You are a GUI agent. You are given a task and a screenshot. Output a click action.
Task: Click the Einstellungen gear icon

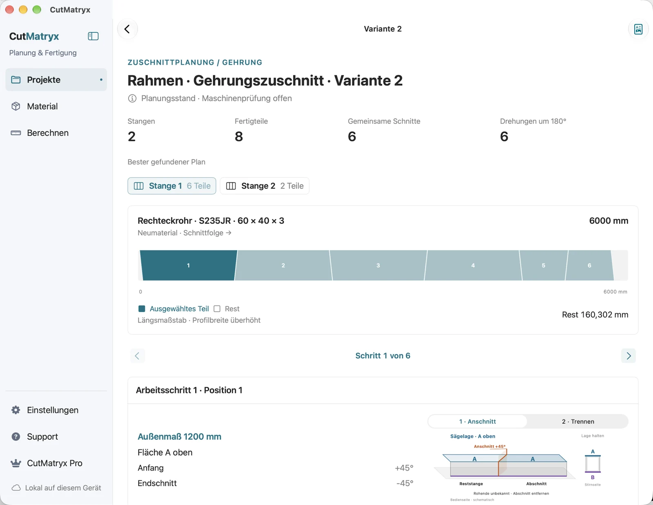[x=16, y=410]
